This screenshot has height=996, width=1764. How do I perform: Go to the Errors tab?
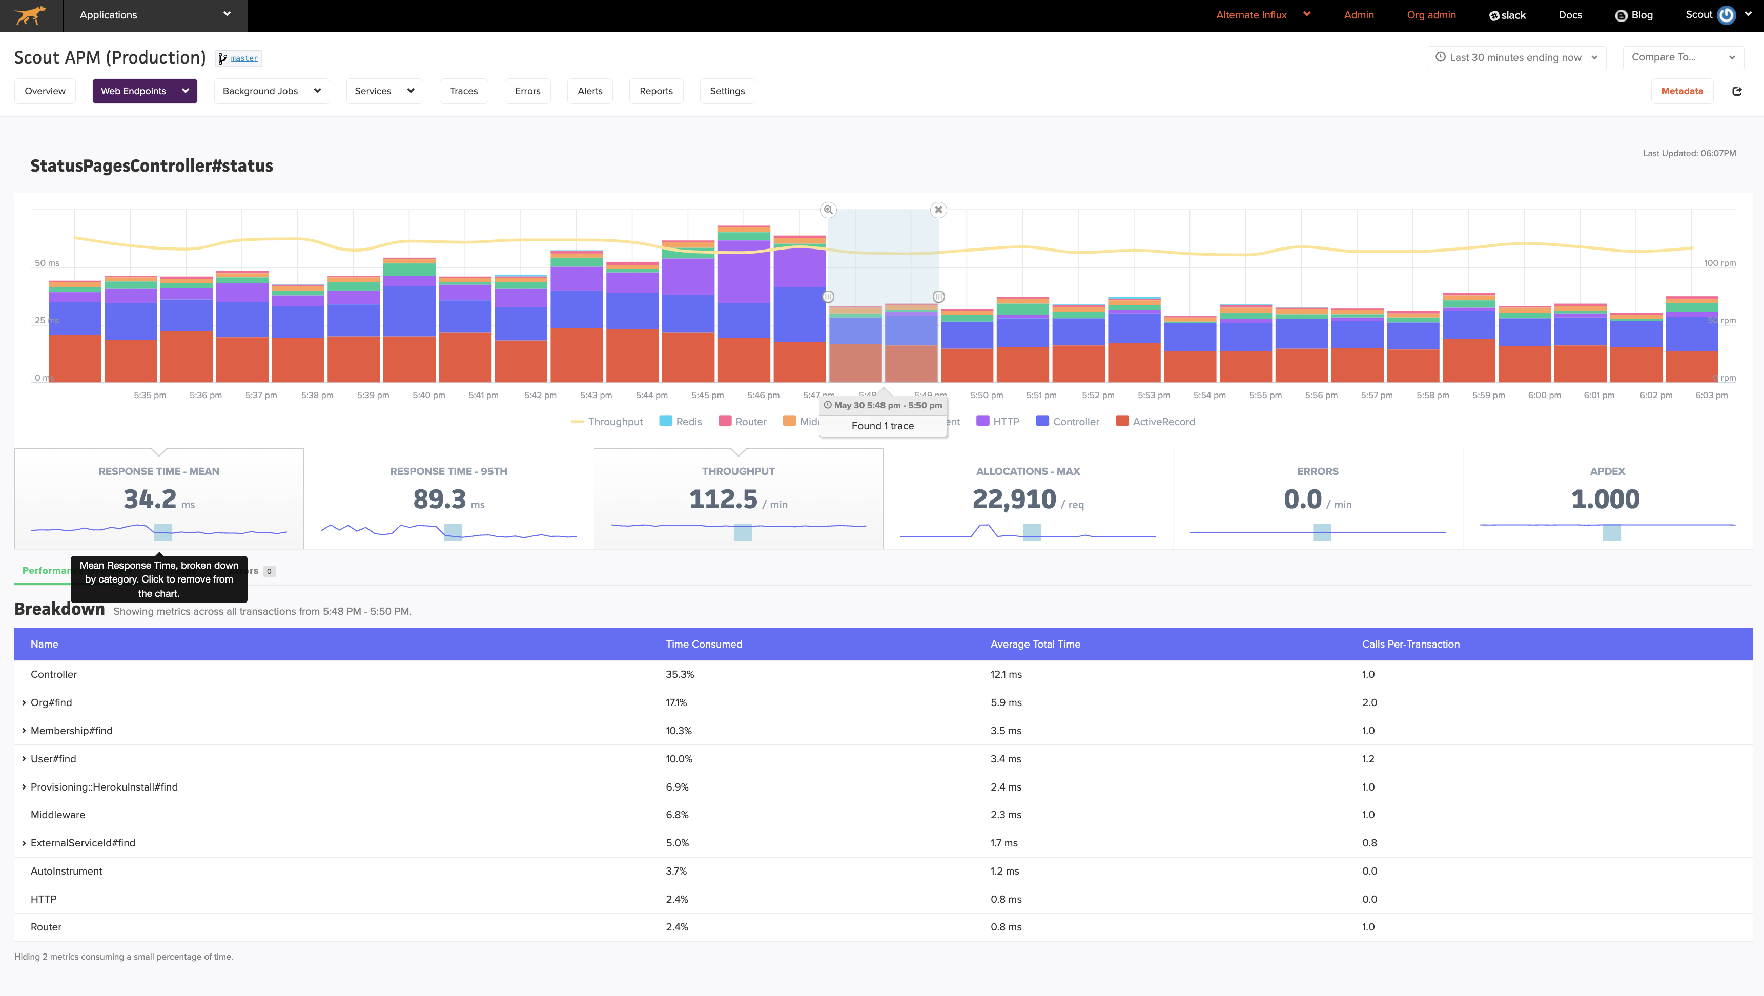[527, 91]
